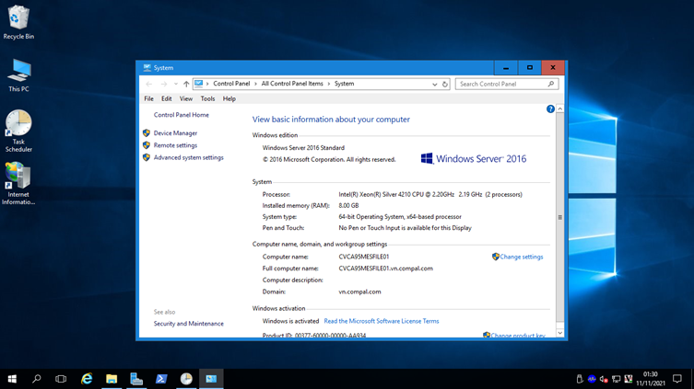The image size is (694, 389).
Task: Open the Help menu
Action: (229, 99)
